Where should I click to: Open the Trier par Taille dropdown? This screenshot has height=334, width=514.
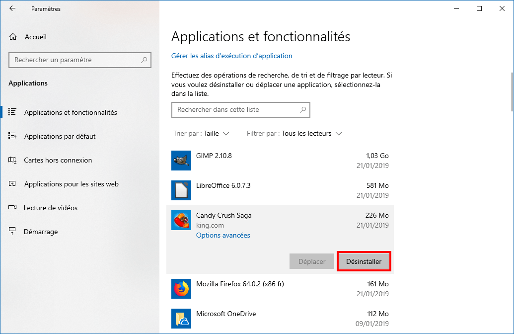tap(201, 134)
